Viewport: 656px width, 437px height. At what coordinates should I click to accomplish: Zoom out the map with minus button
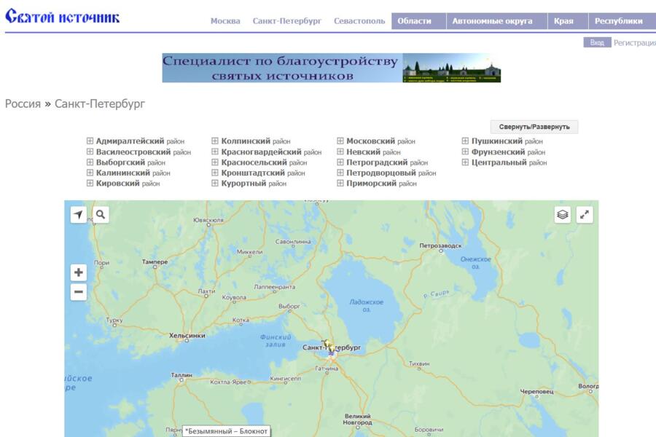point(79,292)
